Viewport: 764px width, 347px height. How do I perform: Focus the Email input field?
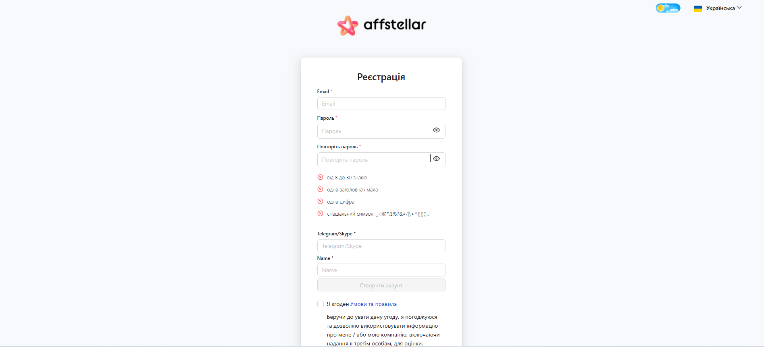click(381, 104)
